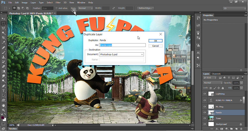Select the Crop tool
This screenshot has height=131, width=248.
click(3, 37)
